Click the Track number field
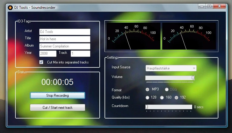The width and height of the screenshot is (232, 133). 80,54
